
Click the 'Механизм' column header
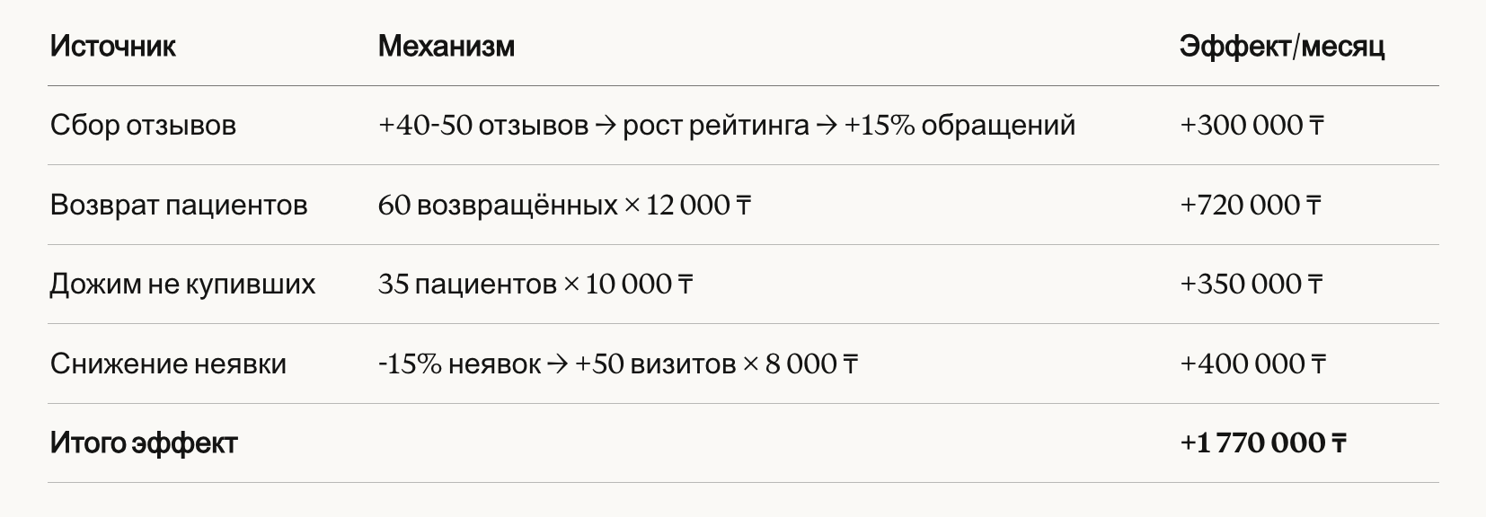coord(446,46)
